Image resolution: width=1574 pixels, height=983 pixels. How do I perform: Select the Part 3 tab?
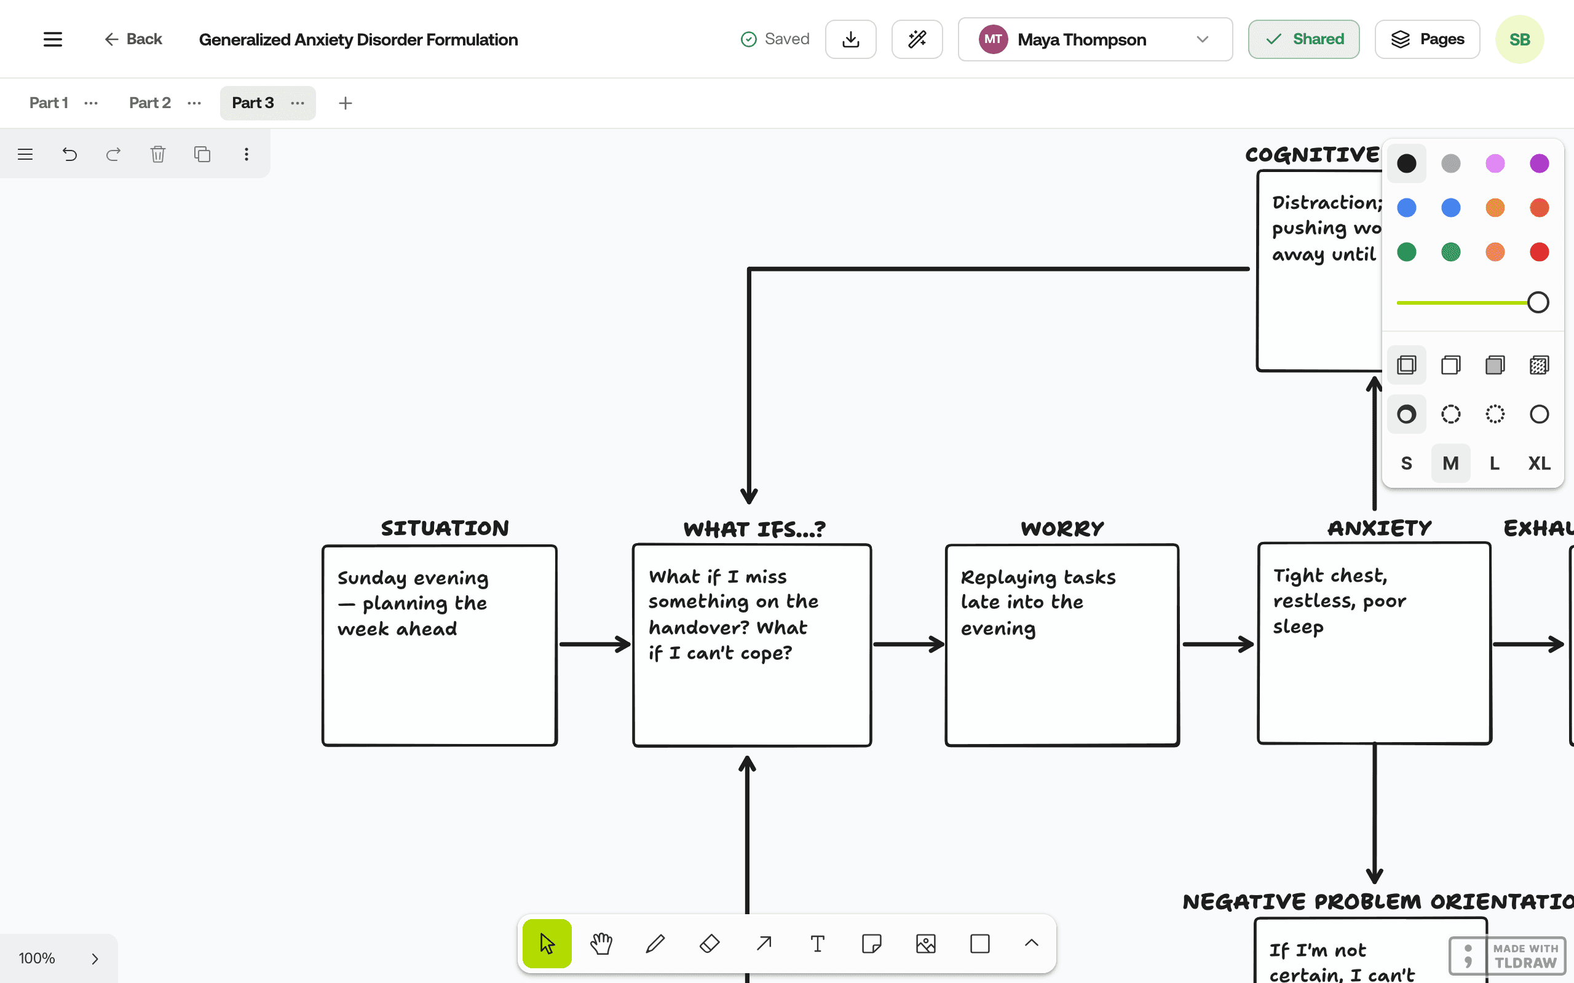click(x=253, y=103)
